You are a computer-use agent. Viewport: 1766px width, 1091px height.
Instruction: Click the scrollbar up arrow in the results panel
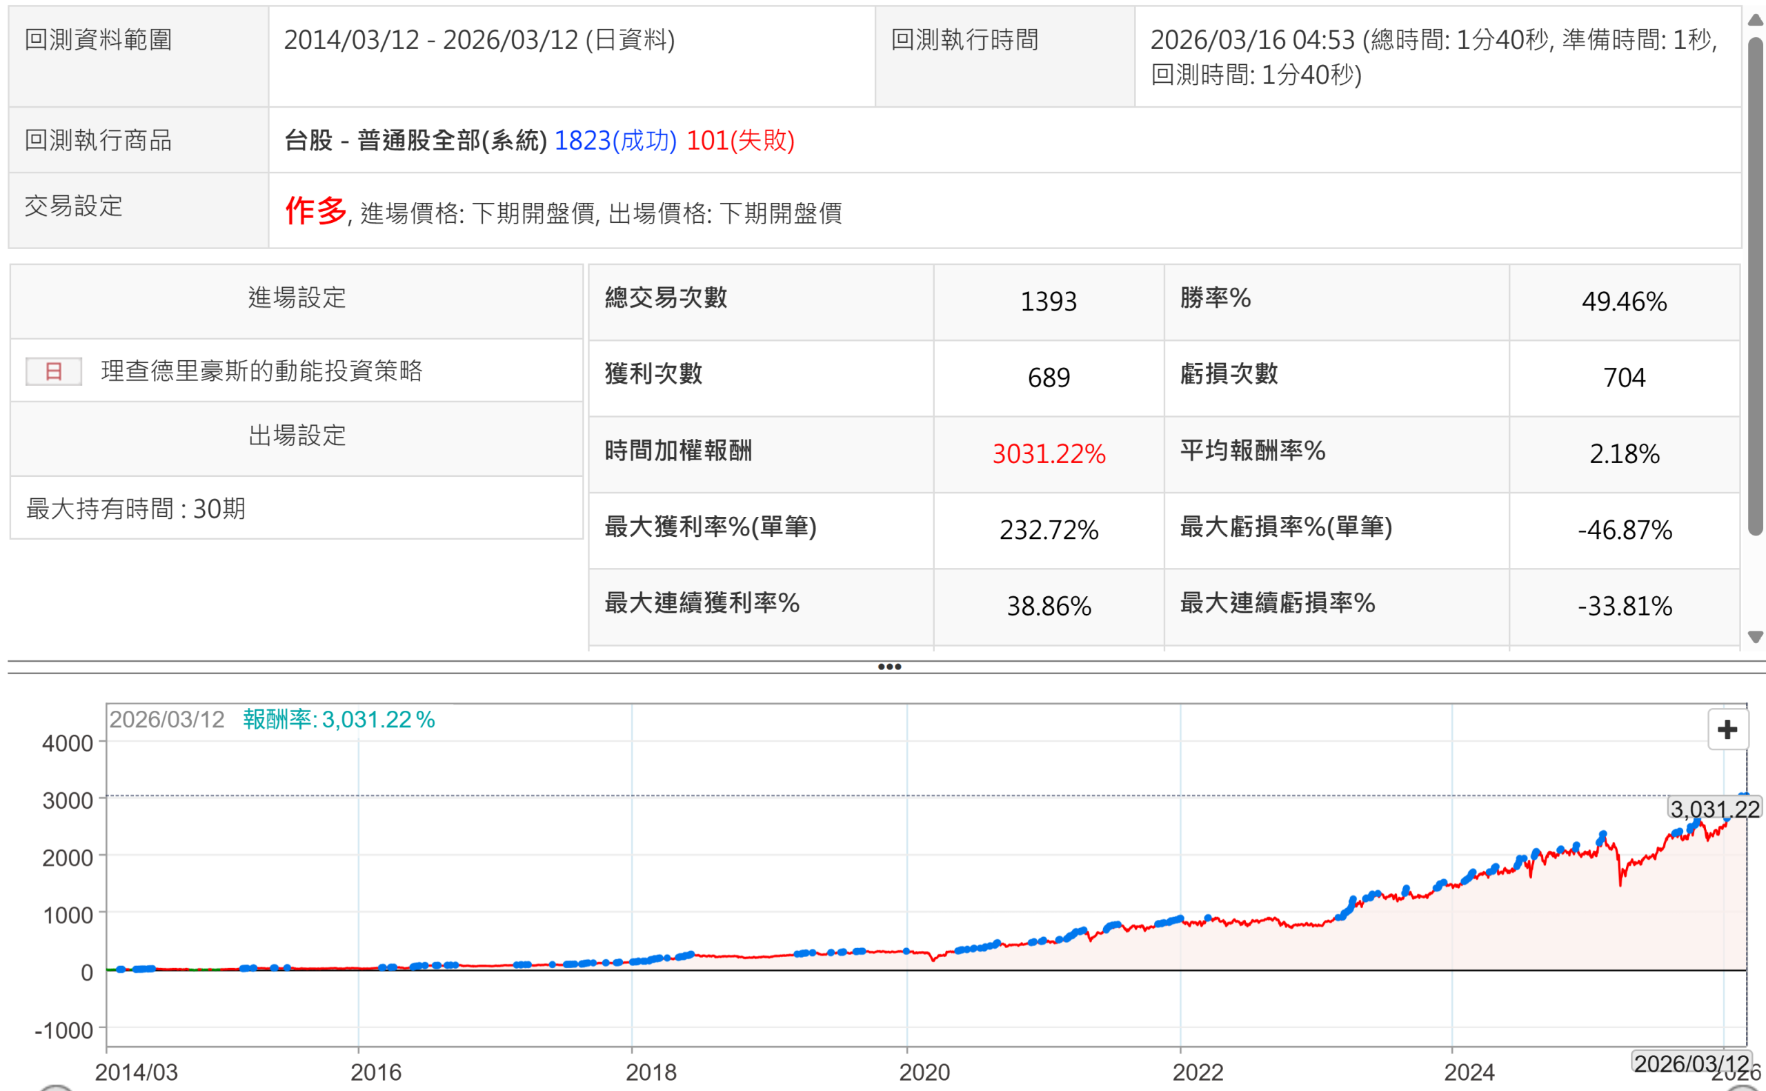[x=1755, y=20]
